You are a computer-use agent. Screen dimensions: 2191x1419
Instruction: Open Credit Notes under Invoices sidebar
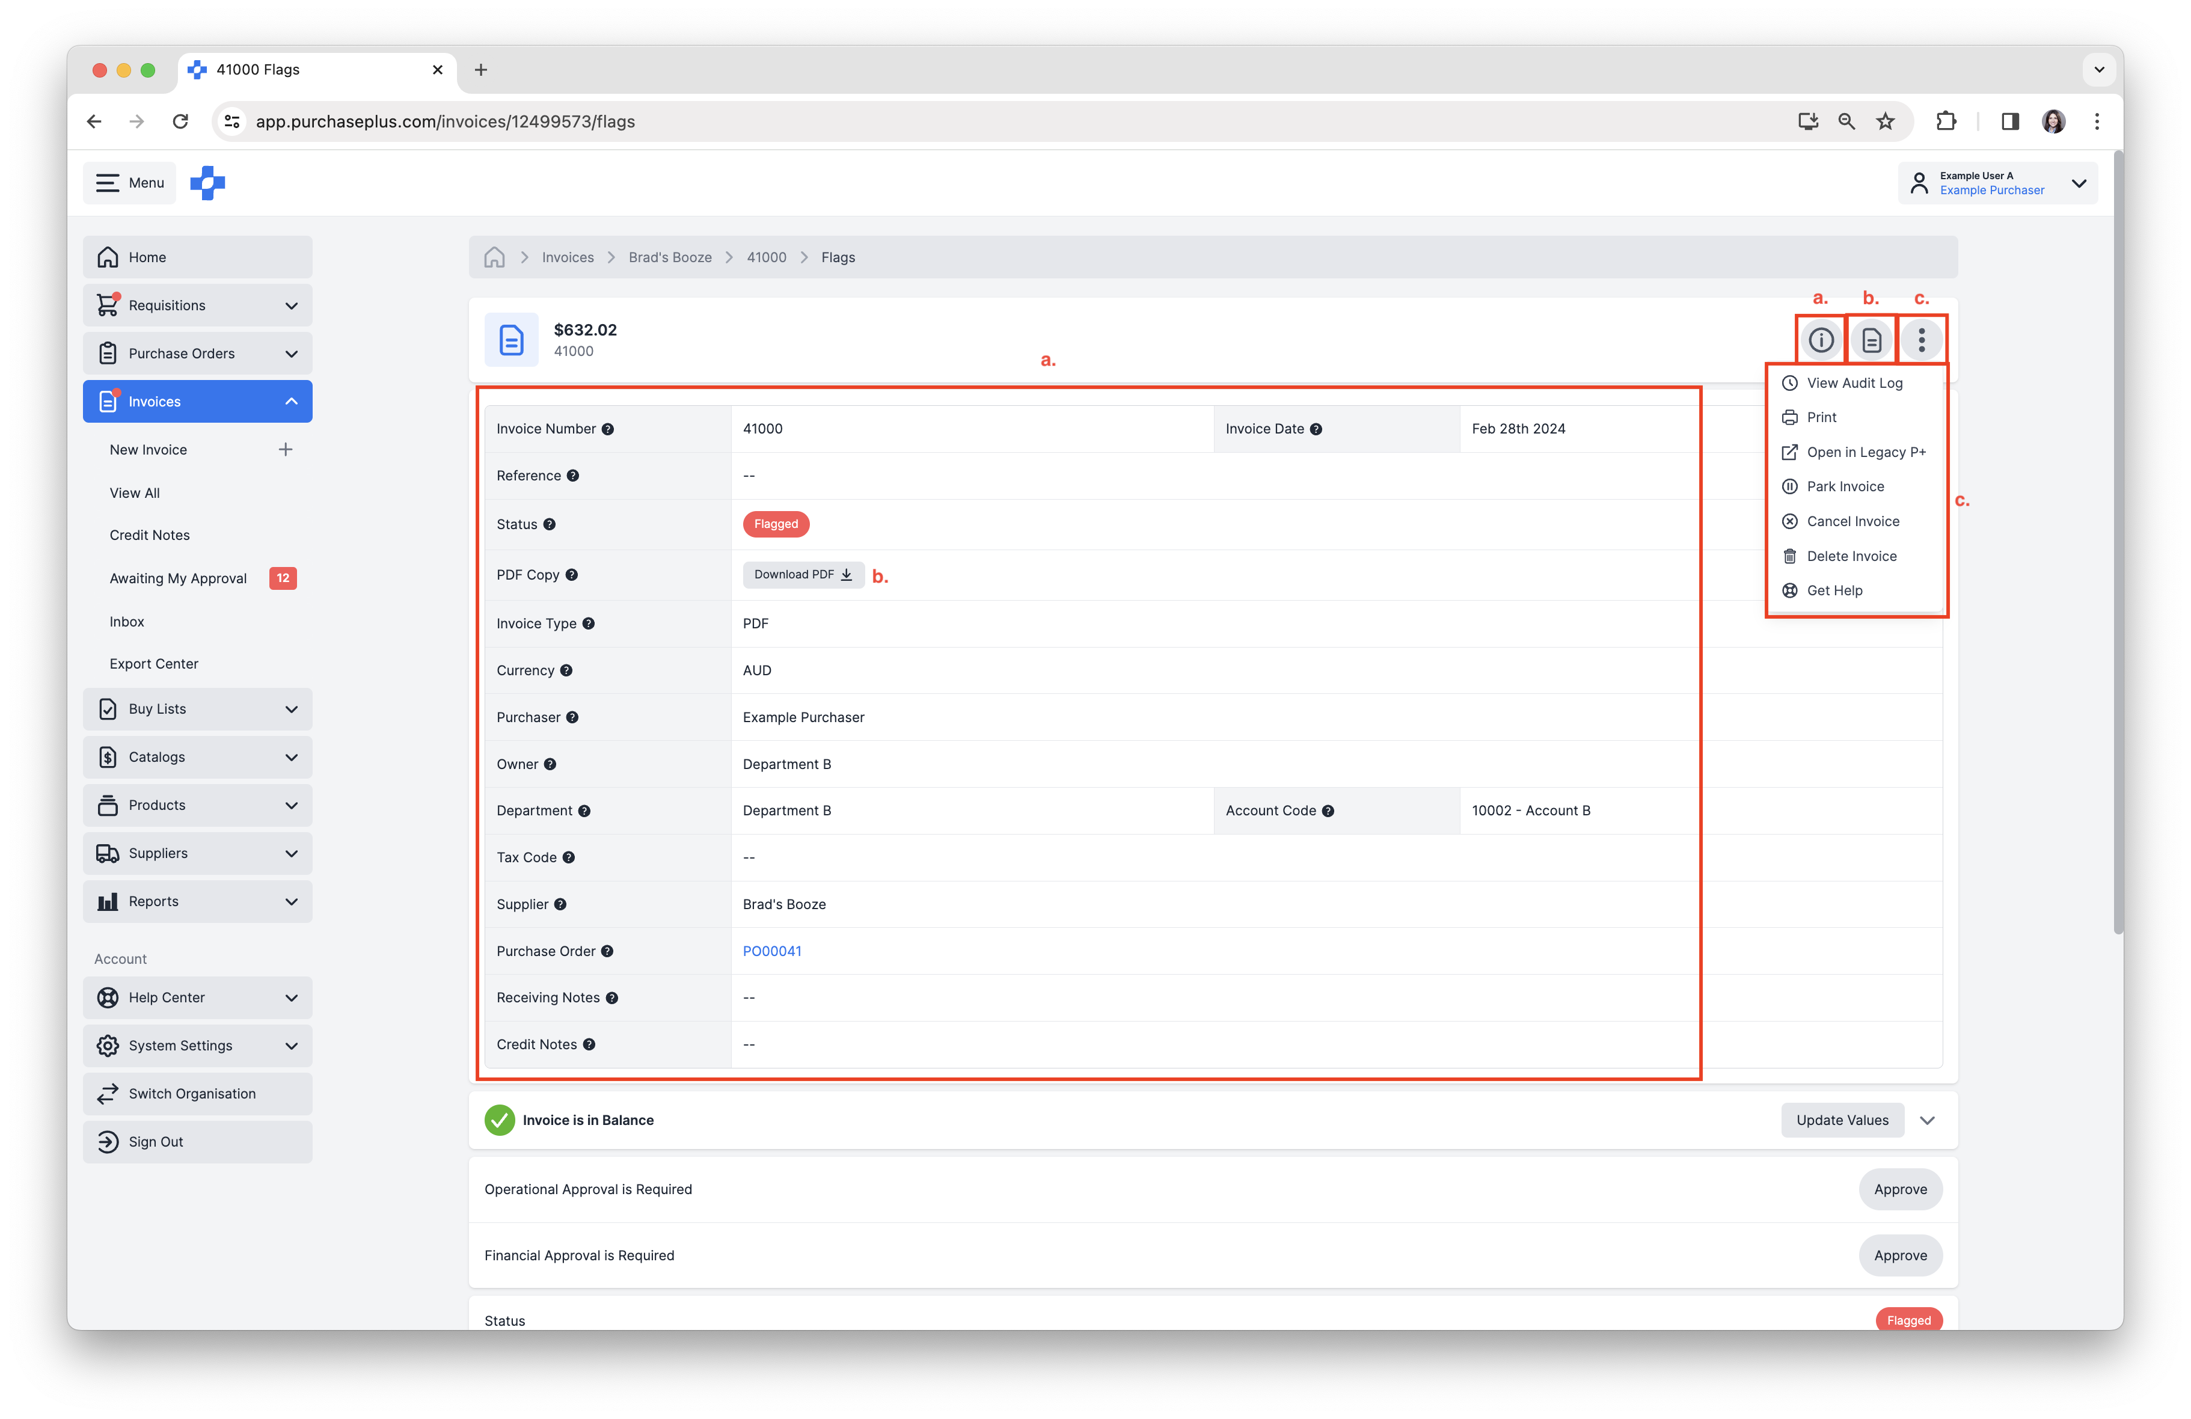[x=149, y=535]
